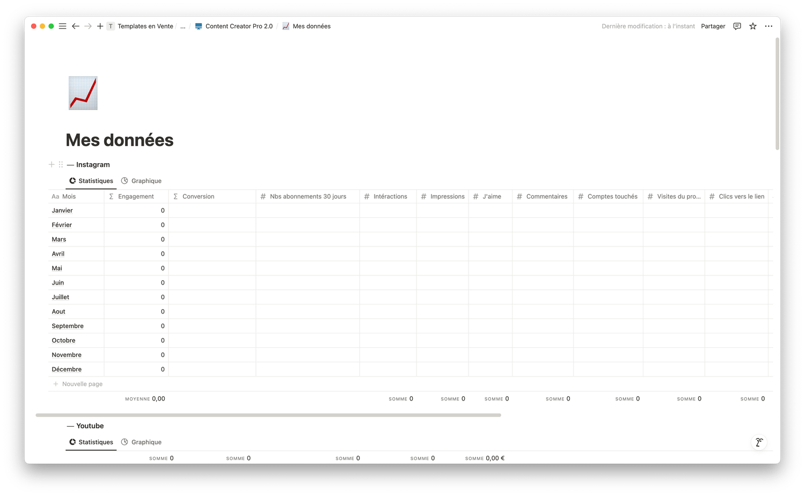Image resolution: width=805 pixels, height=496 pixels.
Task: Open the sidebar hamburger menu
Action: coord(63,26)
